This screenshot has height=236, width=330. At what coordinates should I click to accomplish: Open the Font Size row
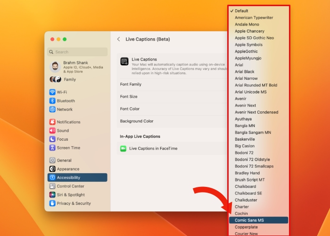[x=172, y=97]
